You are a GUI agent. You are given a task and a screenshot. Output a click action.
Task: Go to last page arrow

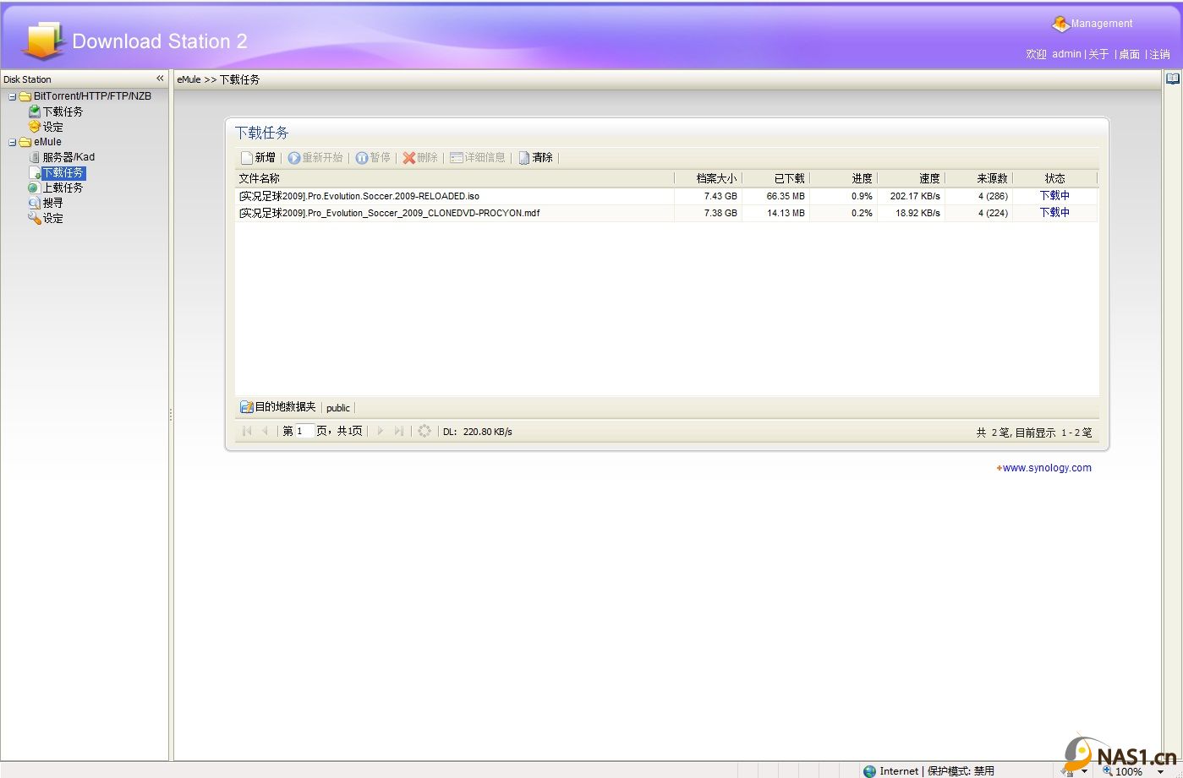(398, 431)
